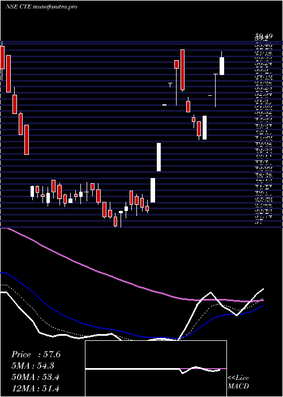The image size is (283, 397).
Task: Click the last white candlestick on the right
Action: tap(222, 66)
